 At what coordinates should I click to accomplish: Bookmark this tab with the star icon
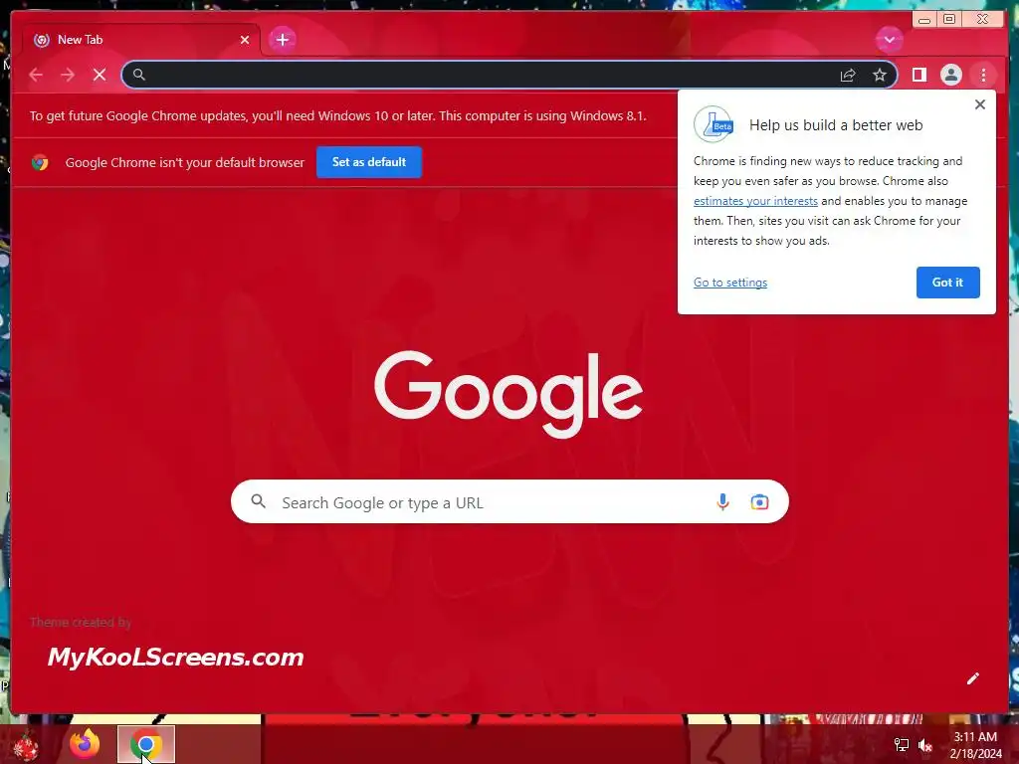click(x=880, y=75)
